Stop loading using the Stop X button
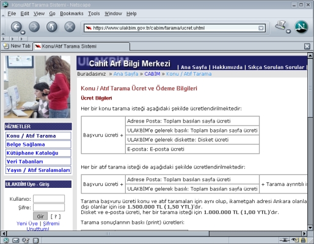The width and height of the screenshot is (314, 244). [70, 27]
